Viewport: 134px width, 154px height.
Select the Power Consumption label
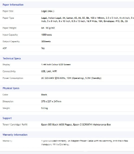tap(13, 78)
